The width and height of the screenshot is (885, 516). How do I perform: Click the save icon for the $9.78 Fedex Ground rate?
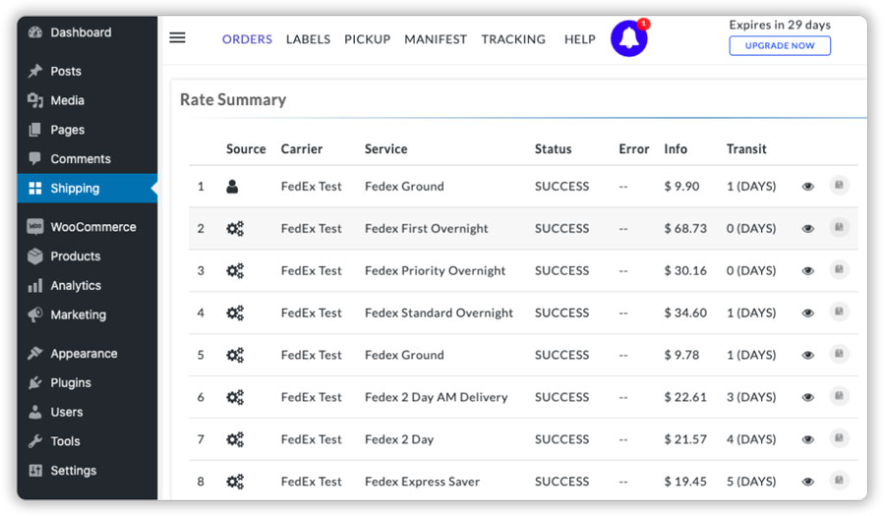pos(840,354)
